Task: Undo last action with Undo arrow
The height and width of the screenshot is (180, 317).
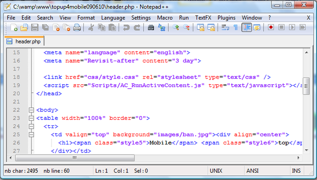Action: click(126, 28)
